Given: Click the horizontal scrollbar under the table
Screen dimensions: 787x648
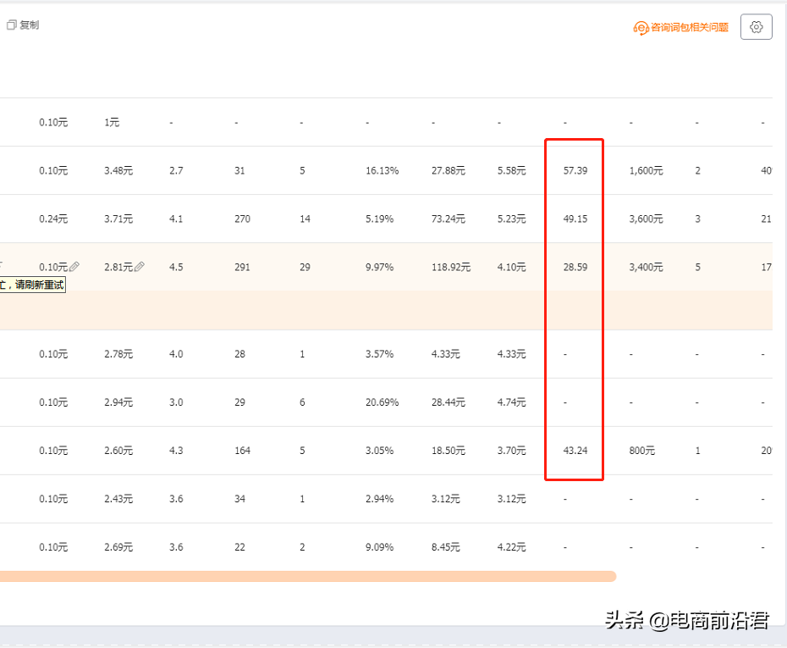Looking at the screenshot, I should coord(308,576).
